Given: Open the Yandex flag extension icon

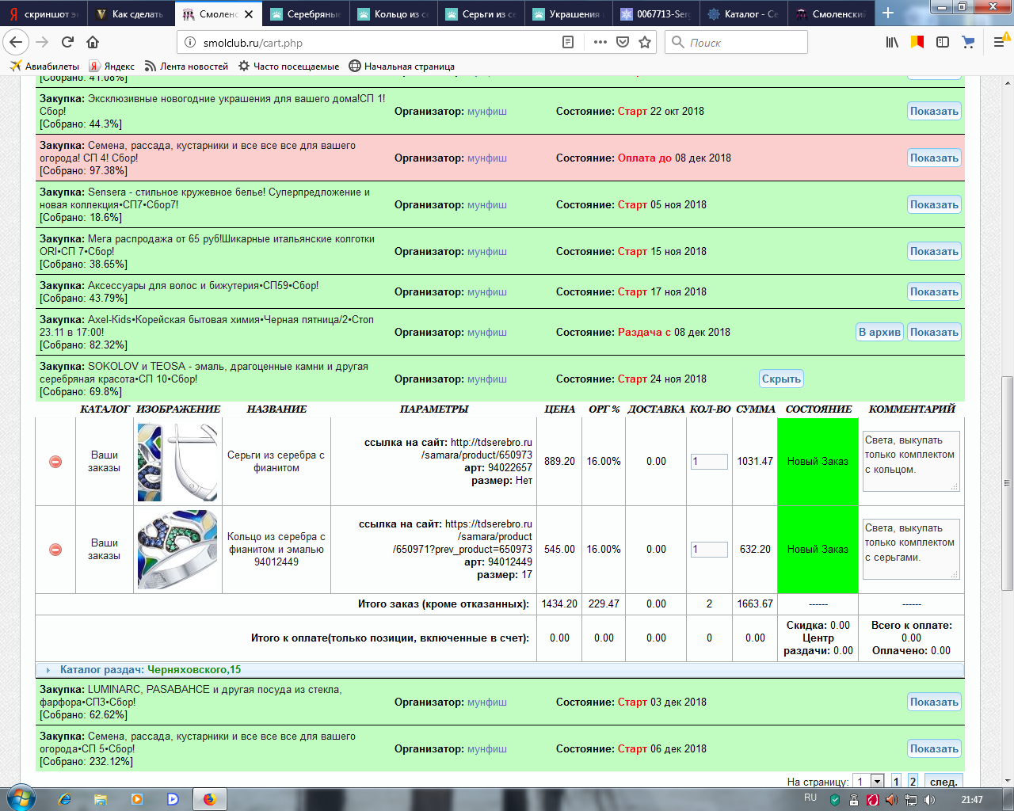Looking at the screenshot, I should click(x=917, y=42).
